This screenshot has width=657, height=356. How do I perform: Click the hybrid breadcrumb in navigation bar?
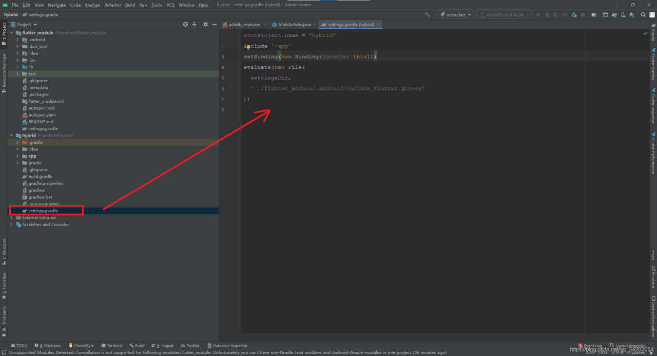(11, 15)
